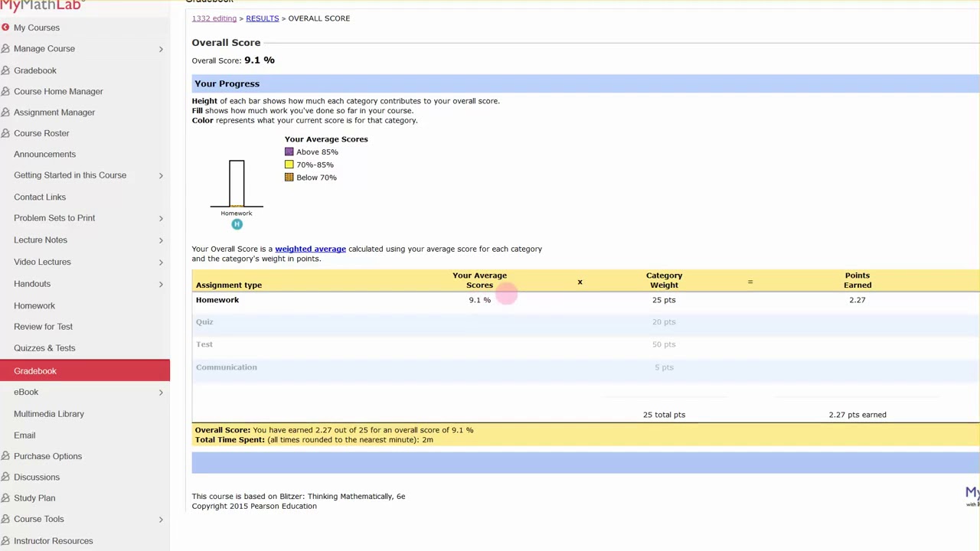Click the Your Progress section header
The image size is (980, 551).
pyautogui.click(x=586, y=83)
